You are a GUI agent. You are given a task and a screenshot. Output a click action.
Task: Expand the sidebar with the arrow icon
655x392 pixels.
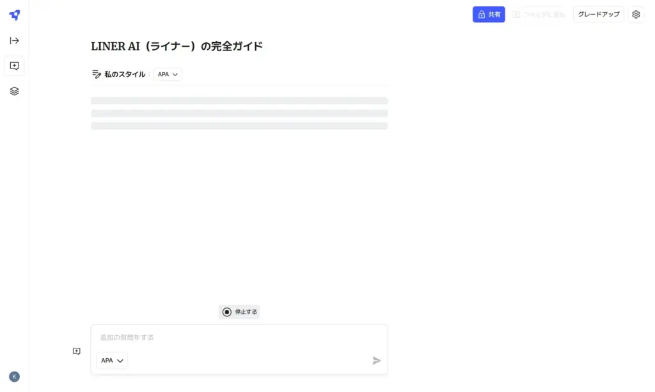tap(14, 40)
